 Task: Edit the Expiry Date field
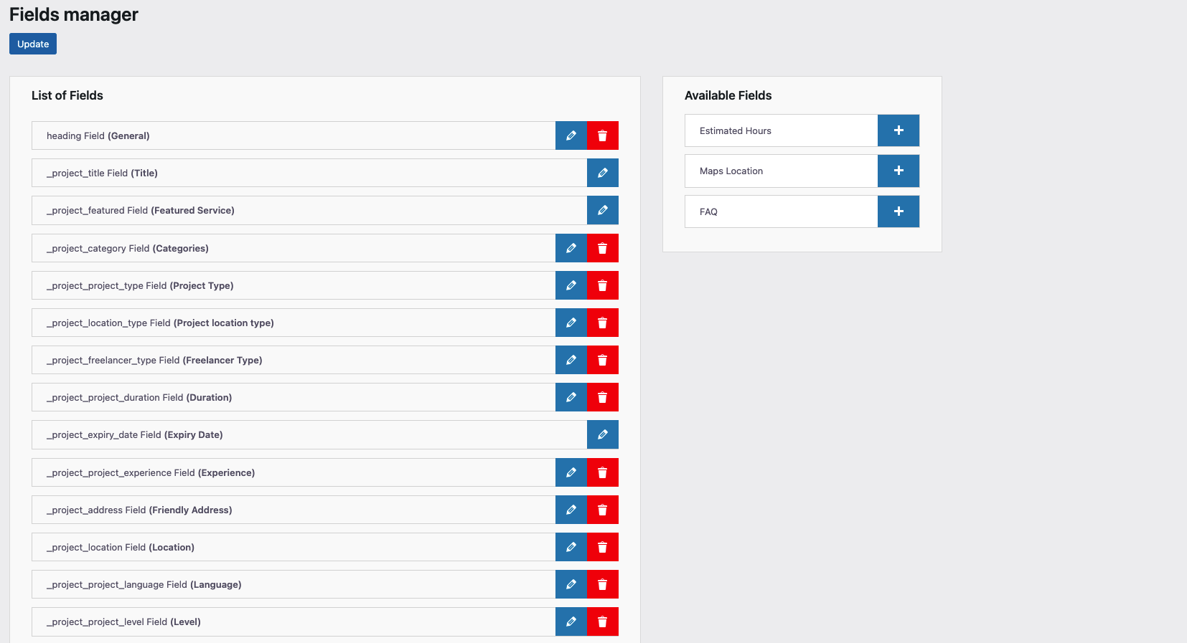(602, 434)
